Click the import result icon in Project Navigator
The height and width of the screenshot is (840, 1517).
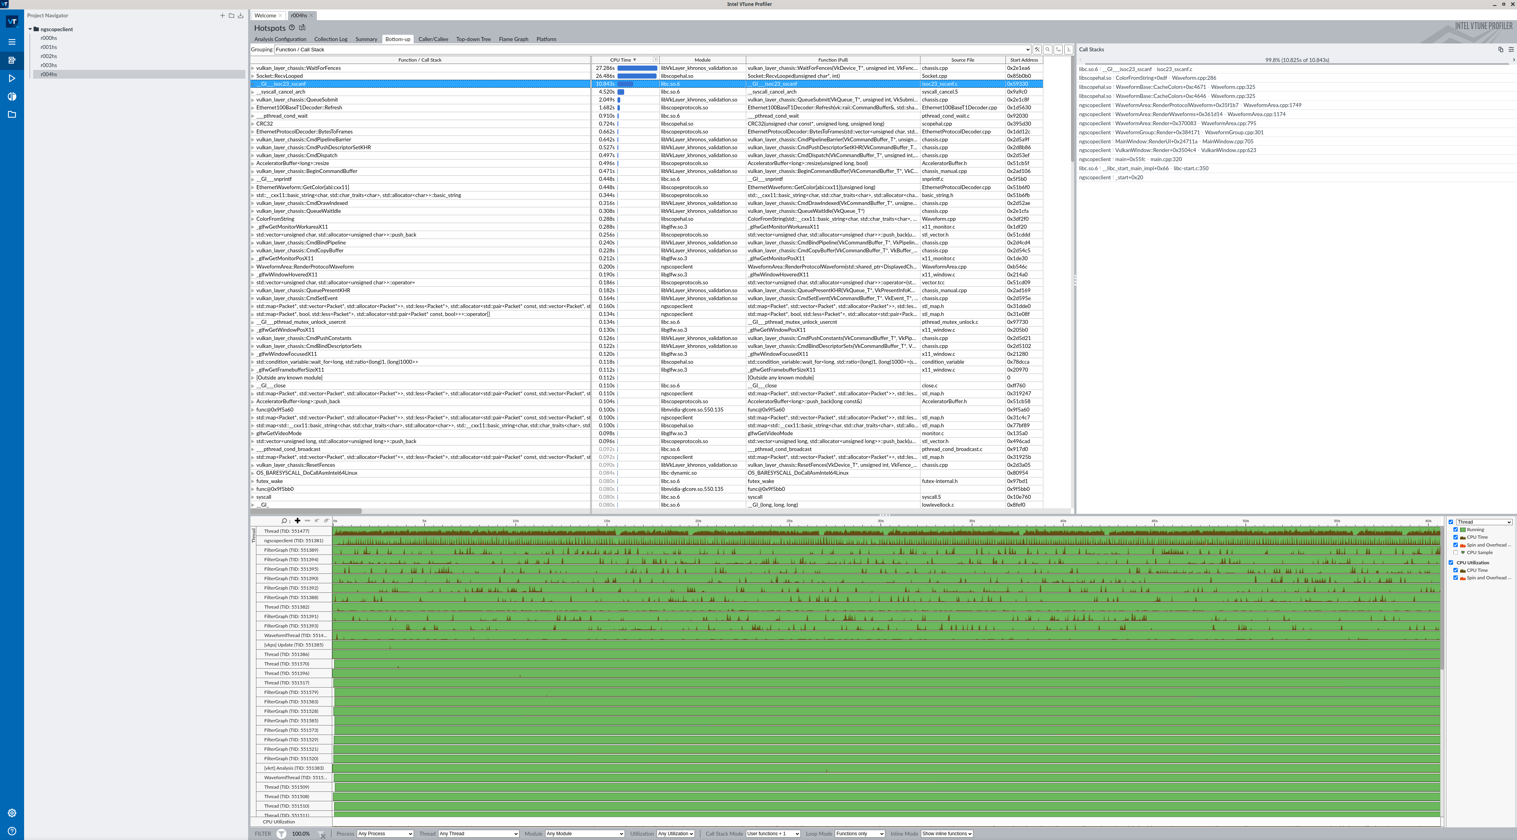coord(240,15)
